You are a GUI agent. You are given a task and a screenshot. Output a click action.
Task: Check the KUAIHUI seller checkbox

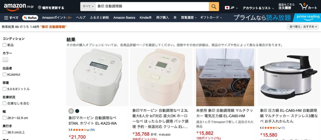[x=5, y=74]
